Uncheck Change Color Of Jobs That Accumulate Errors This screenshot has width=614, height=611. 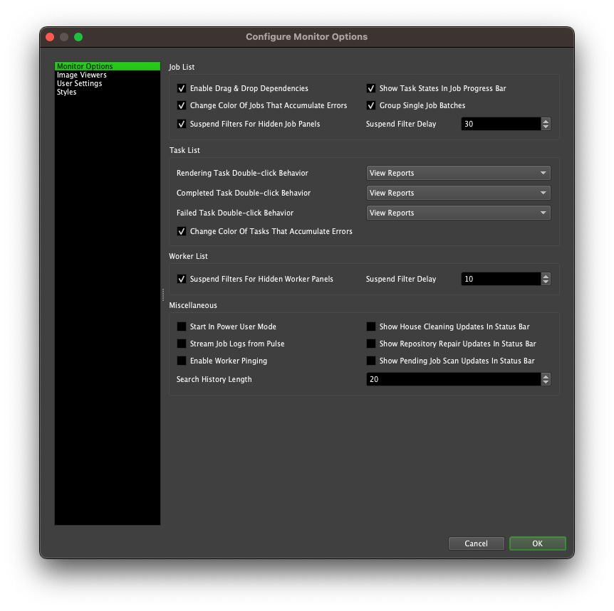(x=182, y=105)
